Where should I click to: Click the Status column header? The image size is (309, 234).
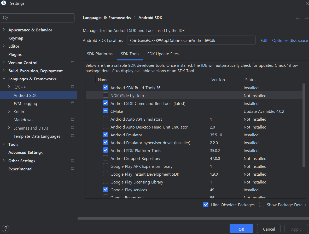tap(274, 80)
